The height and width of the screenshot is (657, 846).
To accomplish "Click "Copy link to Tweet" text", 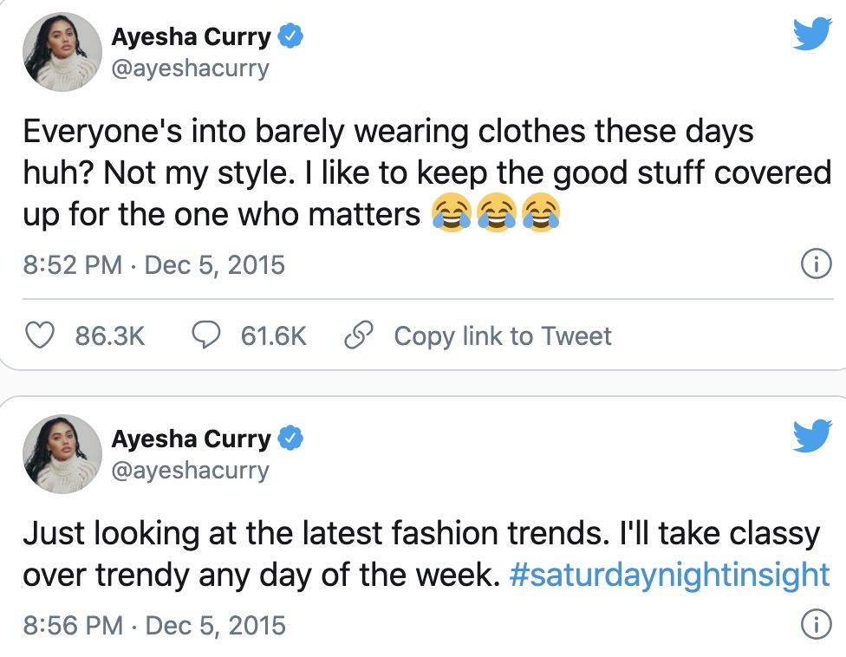I will point(503,335).
